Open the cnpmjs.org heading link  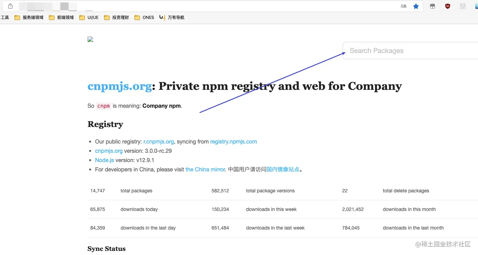(120, 86)
